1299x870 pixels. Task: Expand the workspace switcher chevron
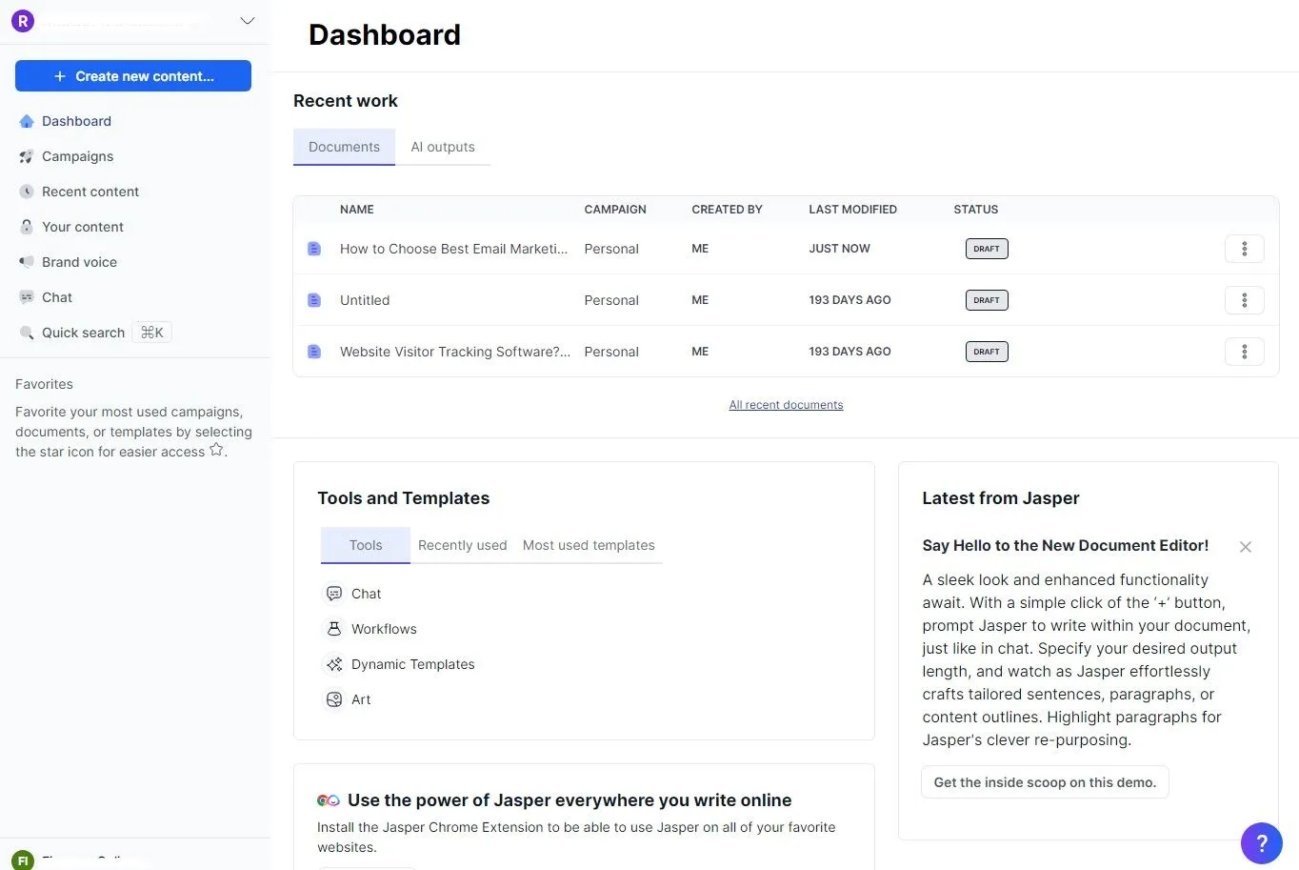point(247,20)
